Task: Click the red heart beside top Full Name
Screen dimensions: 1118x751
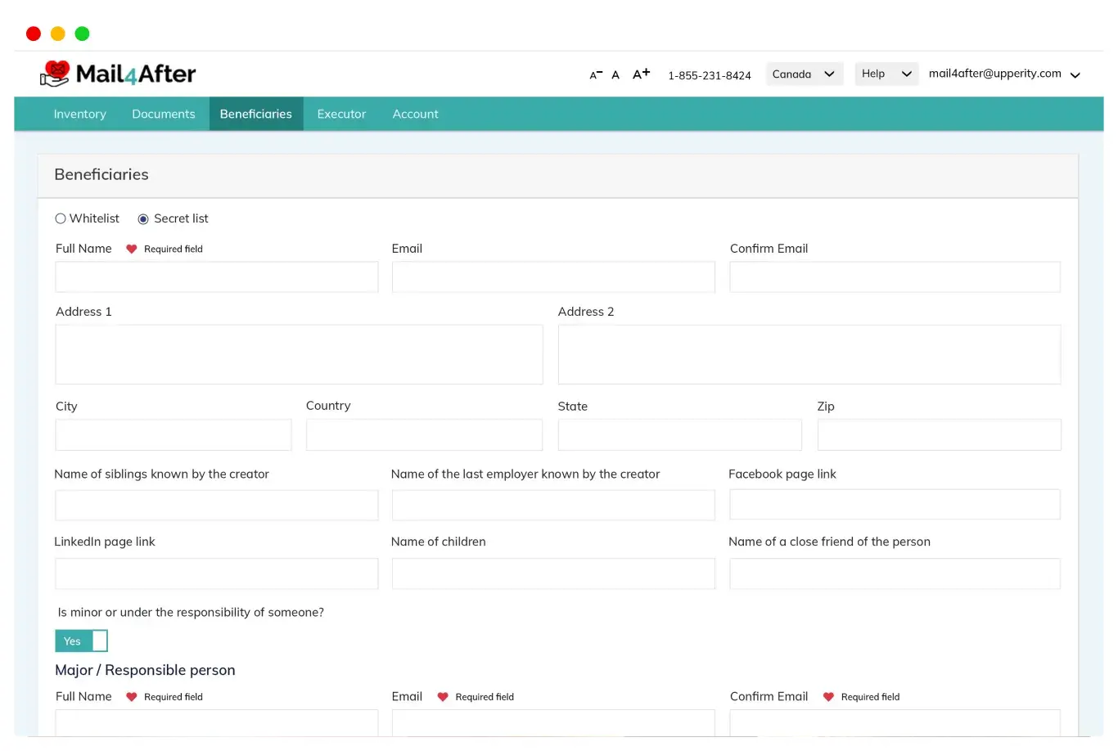Action: pyautogui.click(x=131, y=249)
